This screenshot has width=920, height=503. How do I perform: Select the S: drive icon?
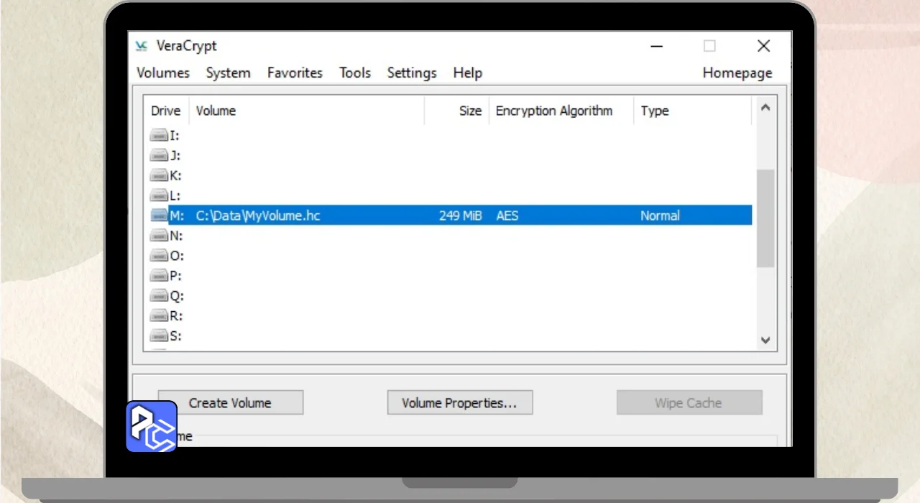158,336
